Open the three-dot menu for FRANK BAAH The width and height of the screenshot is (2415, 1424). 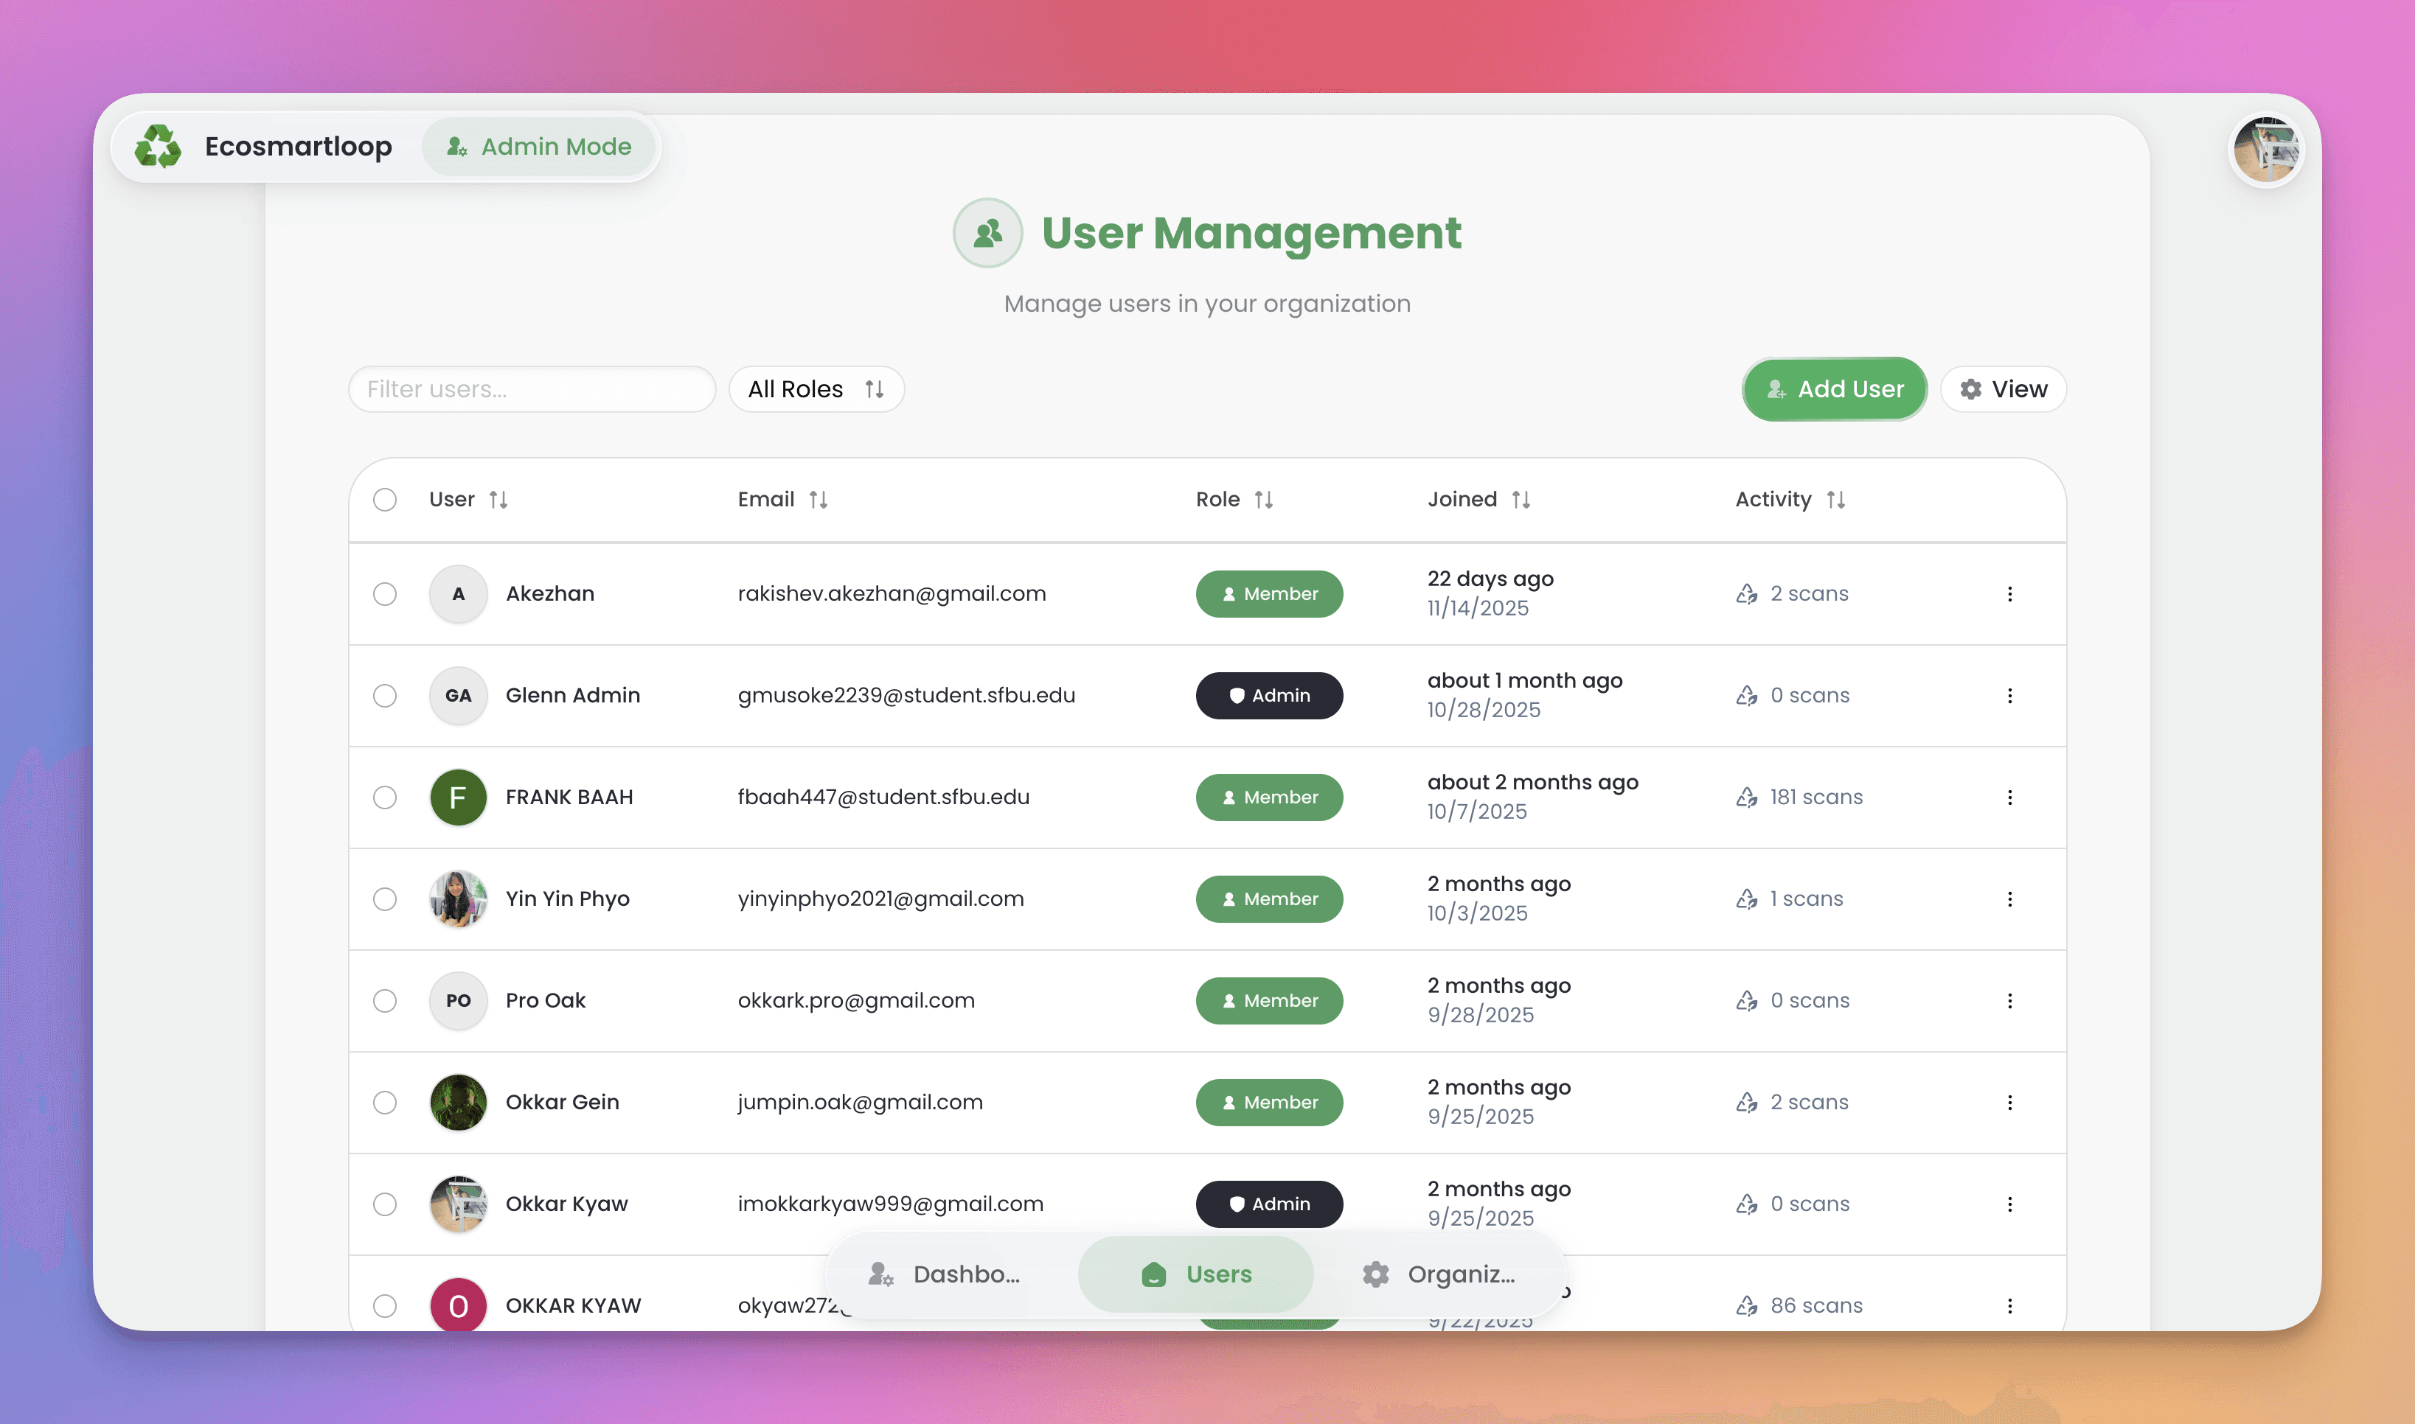click(2009, 797)
